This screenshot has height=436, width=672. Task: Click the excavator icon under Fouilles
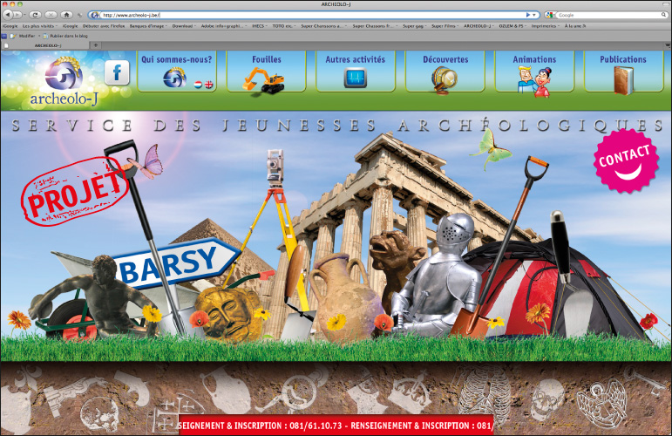(264, 79)
